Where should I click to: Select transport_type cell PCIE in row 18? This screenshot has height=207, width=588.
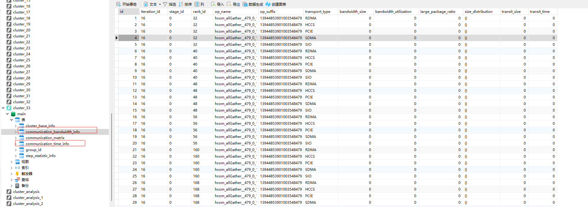click(x=321, y=130)
